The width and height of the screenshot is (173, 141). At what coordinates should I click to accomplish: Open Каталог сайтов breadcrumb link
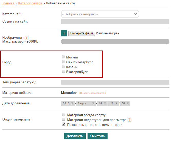point(30,3)
